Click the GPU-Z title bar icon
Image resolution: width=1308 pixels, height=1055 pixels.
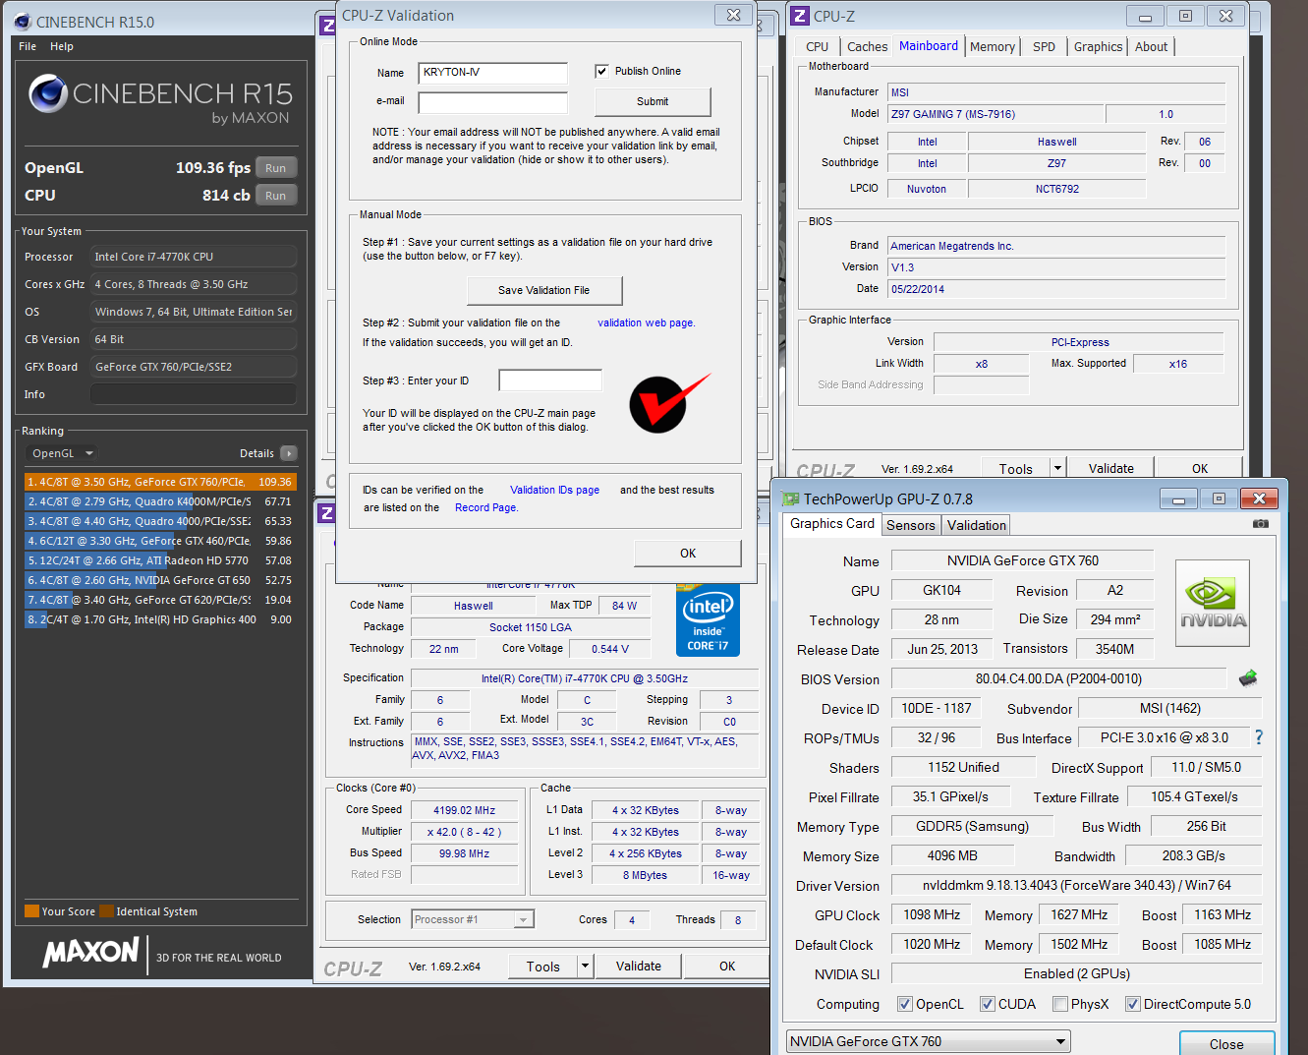click(791, 498)
